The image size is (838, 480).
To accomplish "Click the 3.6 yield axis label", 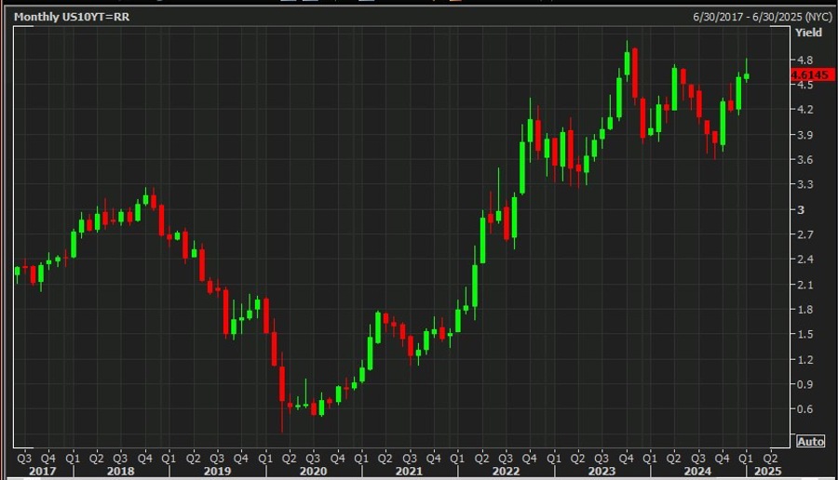I will click(x=804, y=160).
